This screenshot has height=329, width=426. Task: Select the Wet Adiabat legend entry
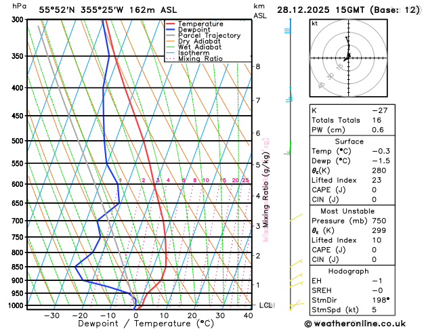[194, 47]
